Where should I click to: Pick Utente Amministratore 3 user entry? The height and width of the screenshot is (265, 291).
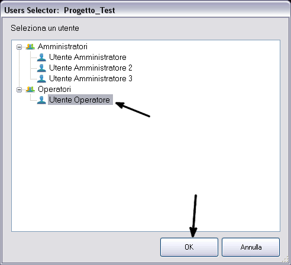click(x=90, y=79)
